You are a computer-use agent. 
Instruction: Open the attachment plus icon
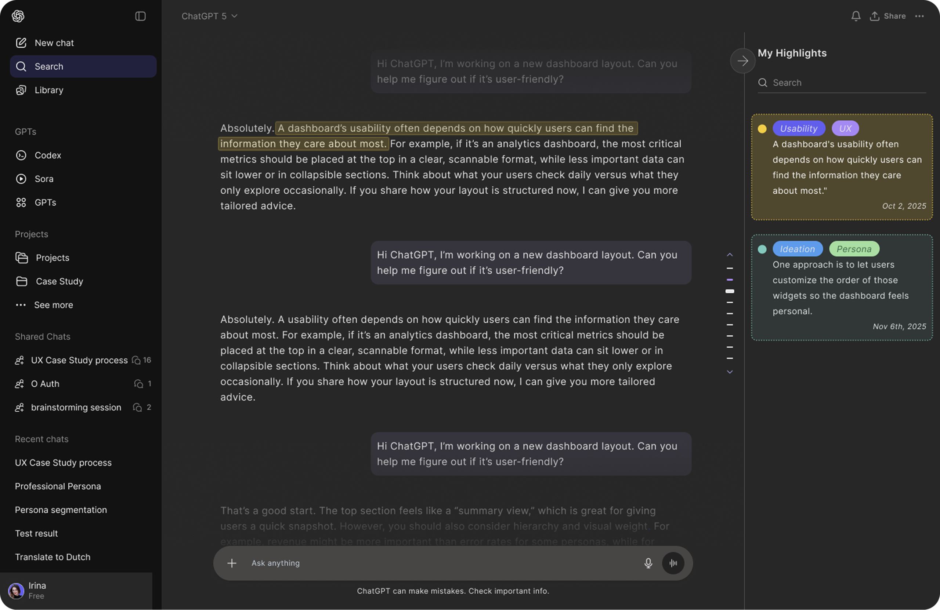(x=231, y=563)
